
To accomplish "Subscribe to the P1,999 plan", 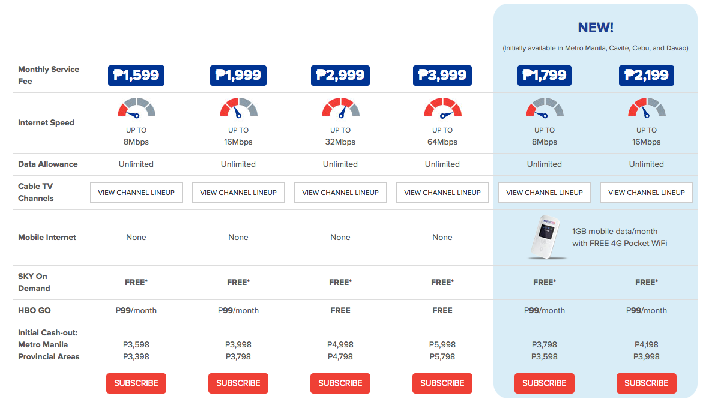I will (x=238, y=383).
